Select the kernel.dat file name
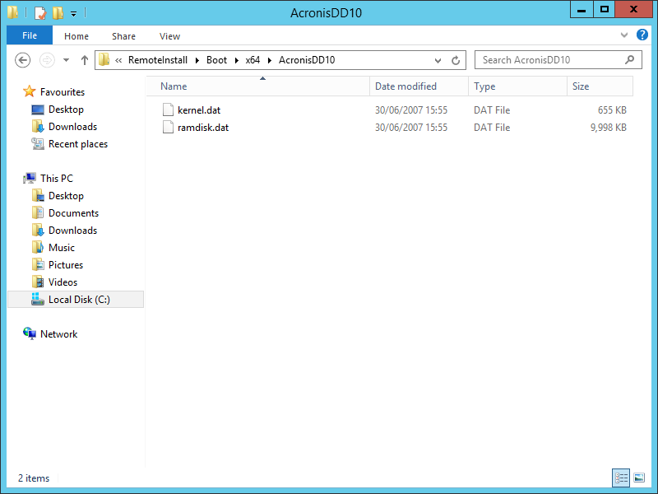This screenshot has width=658, height=494. click(199, 110)
